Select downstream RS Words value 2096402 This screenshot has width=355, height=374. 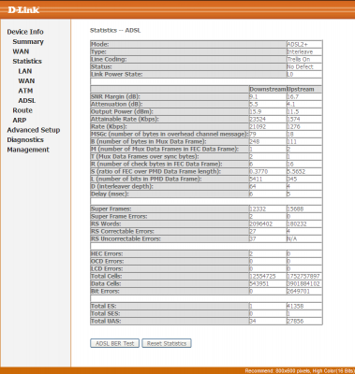tap(260, 224)
